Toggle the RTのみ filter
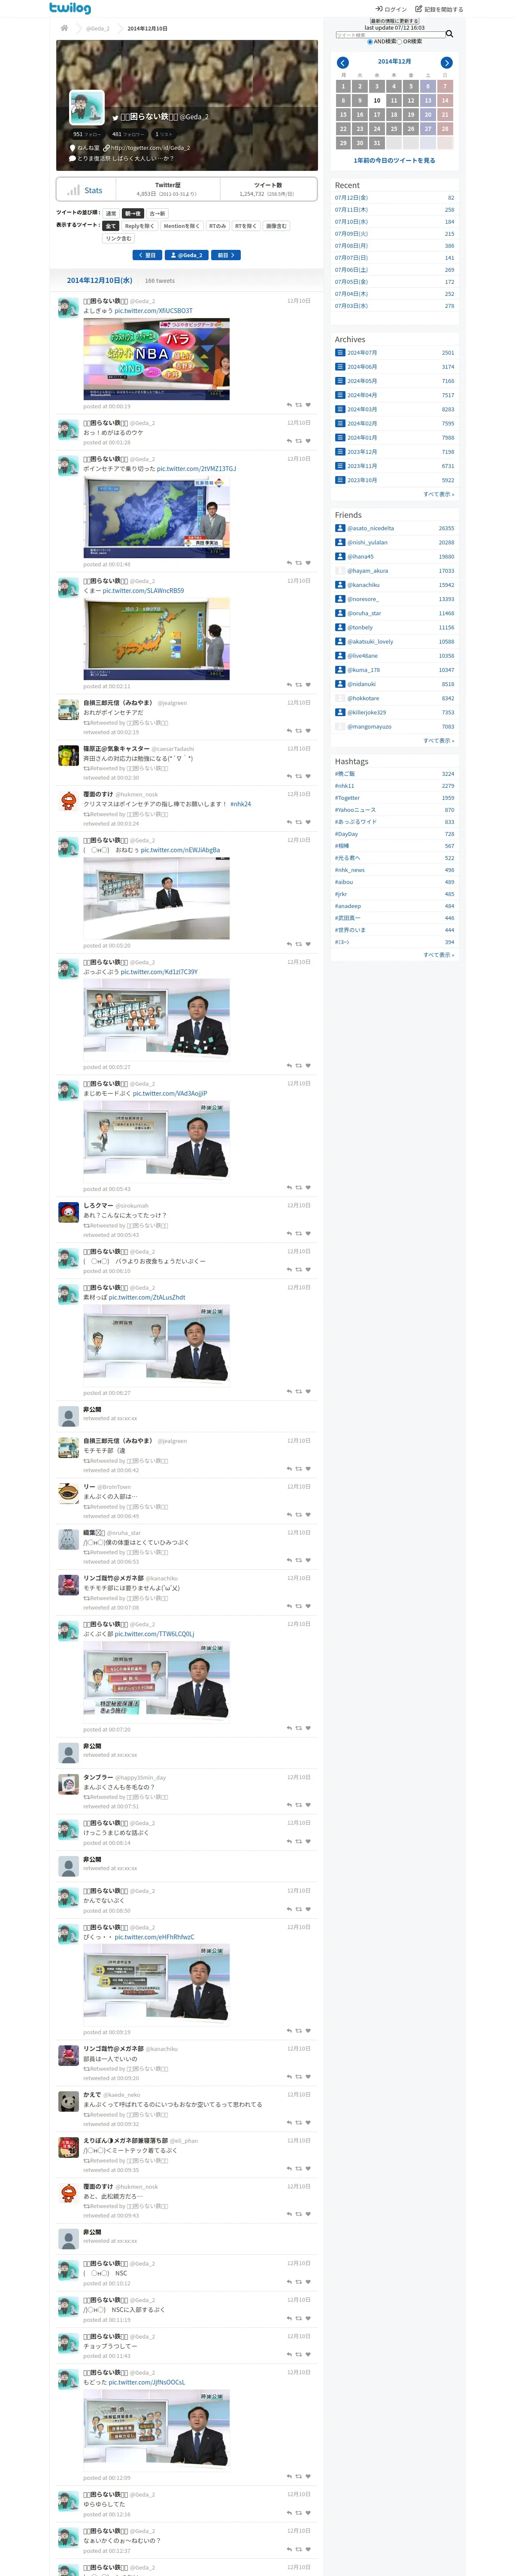Image resolution: width=515 pixels, height=2576 pixels. (x=217, y=226)
